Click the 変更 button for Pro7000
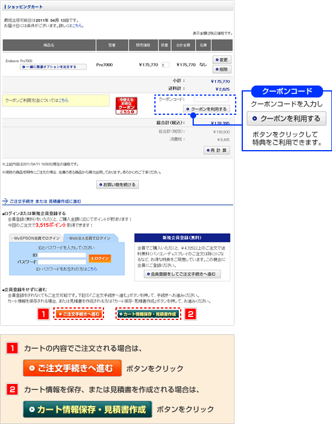Viewport: 332px width, 424px height. 222,60
